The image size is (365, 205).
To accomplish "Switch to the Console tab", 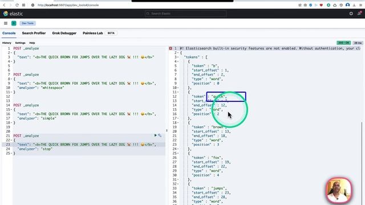I will click(9, 33).
